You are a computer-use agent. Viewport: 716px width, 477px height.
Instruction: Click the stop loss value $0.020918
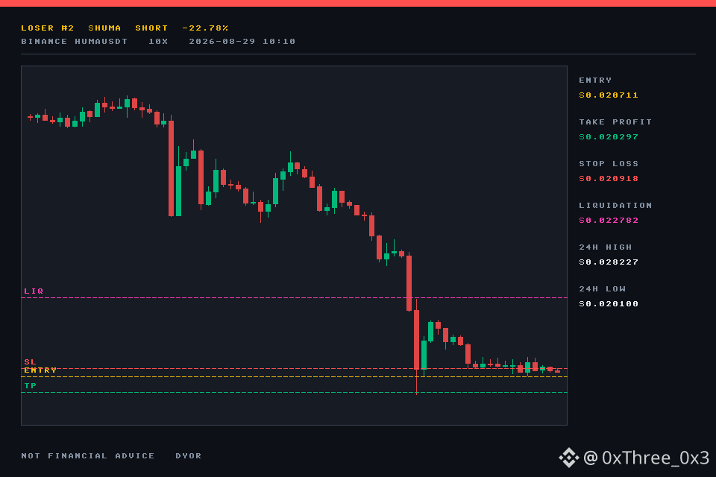coord(609,179)
